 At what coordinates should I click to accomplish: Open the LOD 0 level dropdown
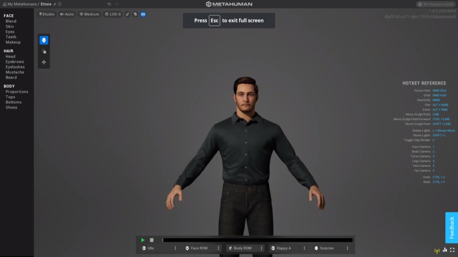click(x=113, y=14)
